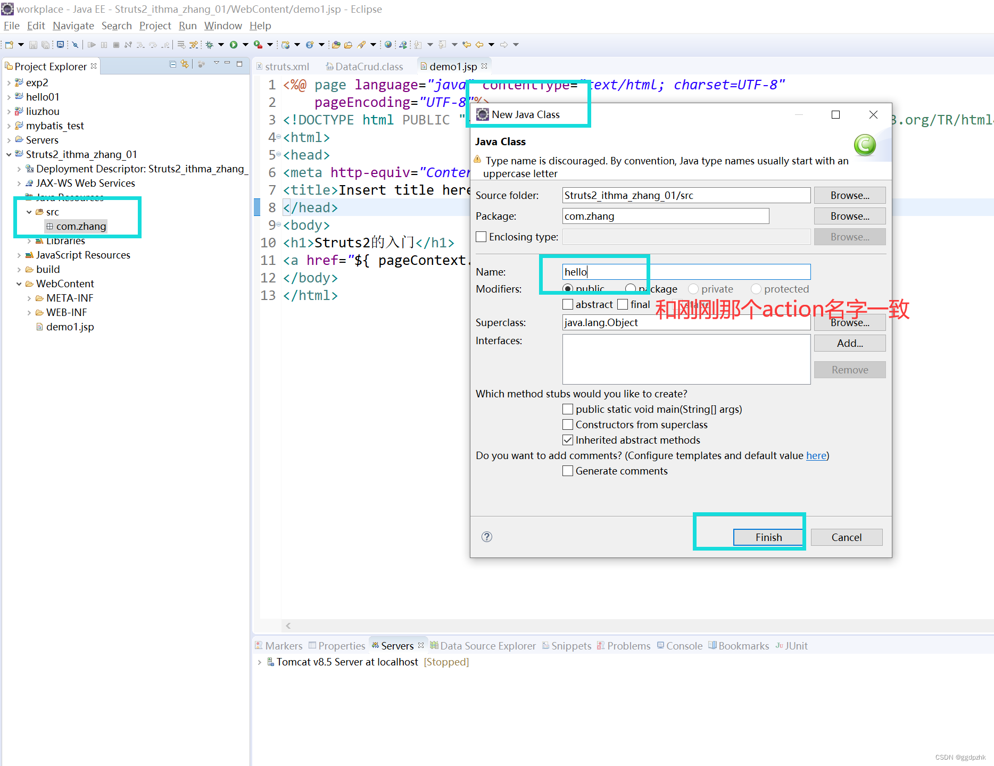Uncheck Inherited abstract methods checkbox
This screenshot has width=994, height=766.
coord(568,440)
